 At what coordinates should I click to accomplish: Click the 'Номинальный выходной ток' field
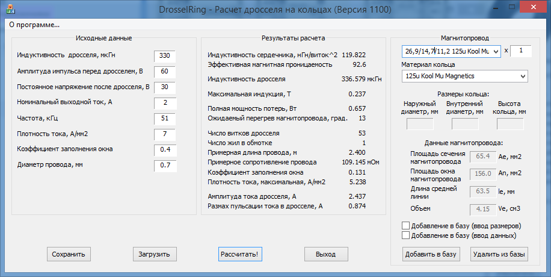click(x=165, y=102)
